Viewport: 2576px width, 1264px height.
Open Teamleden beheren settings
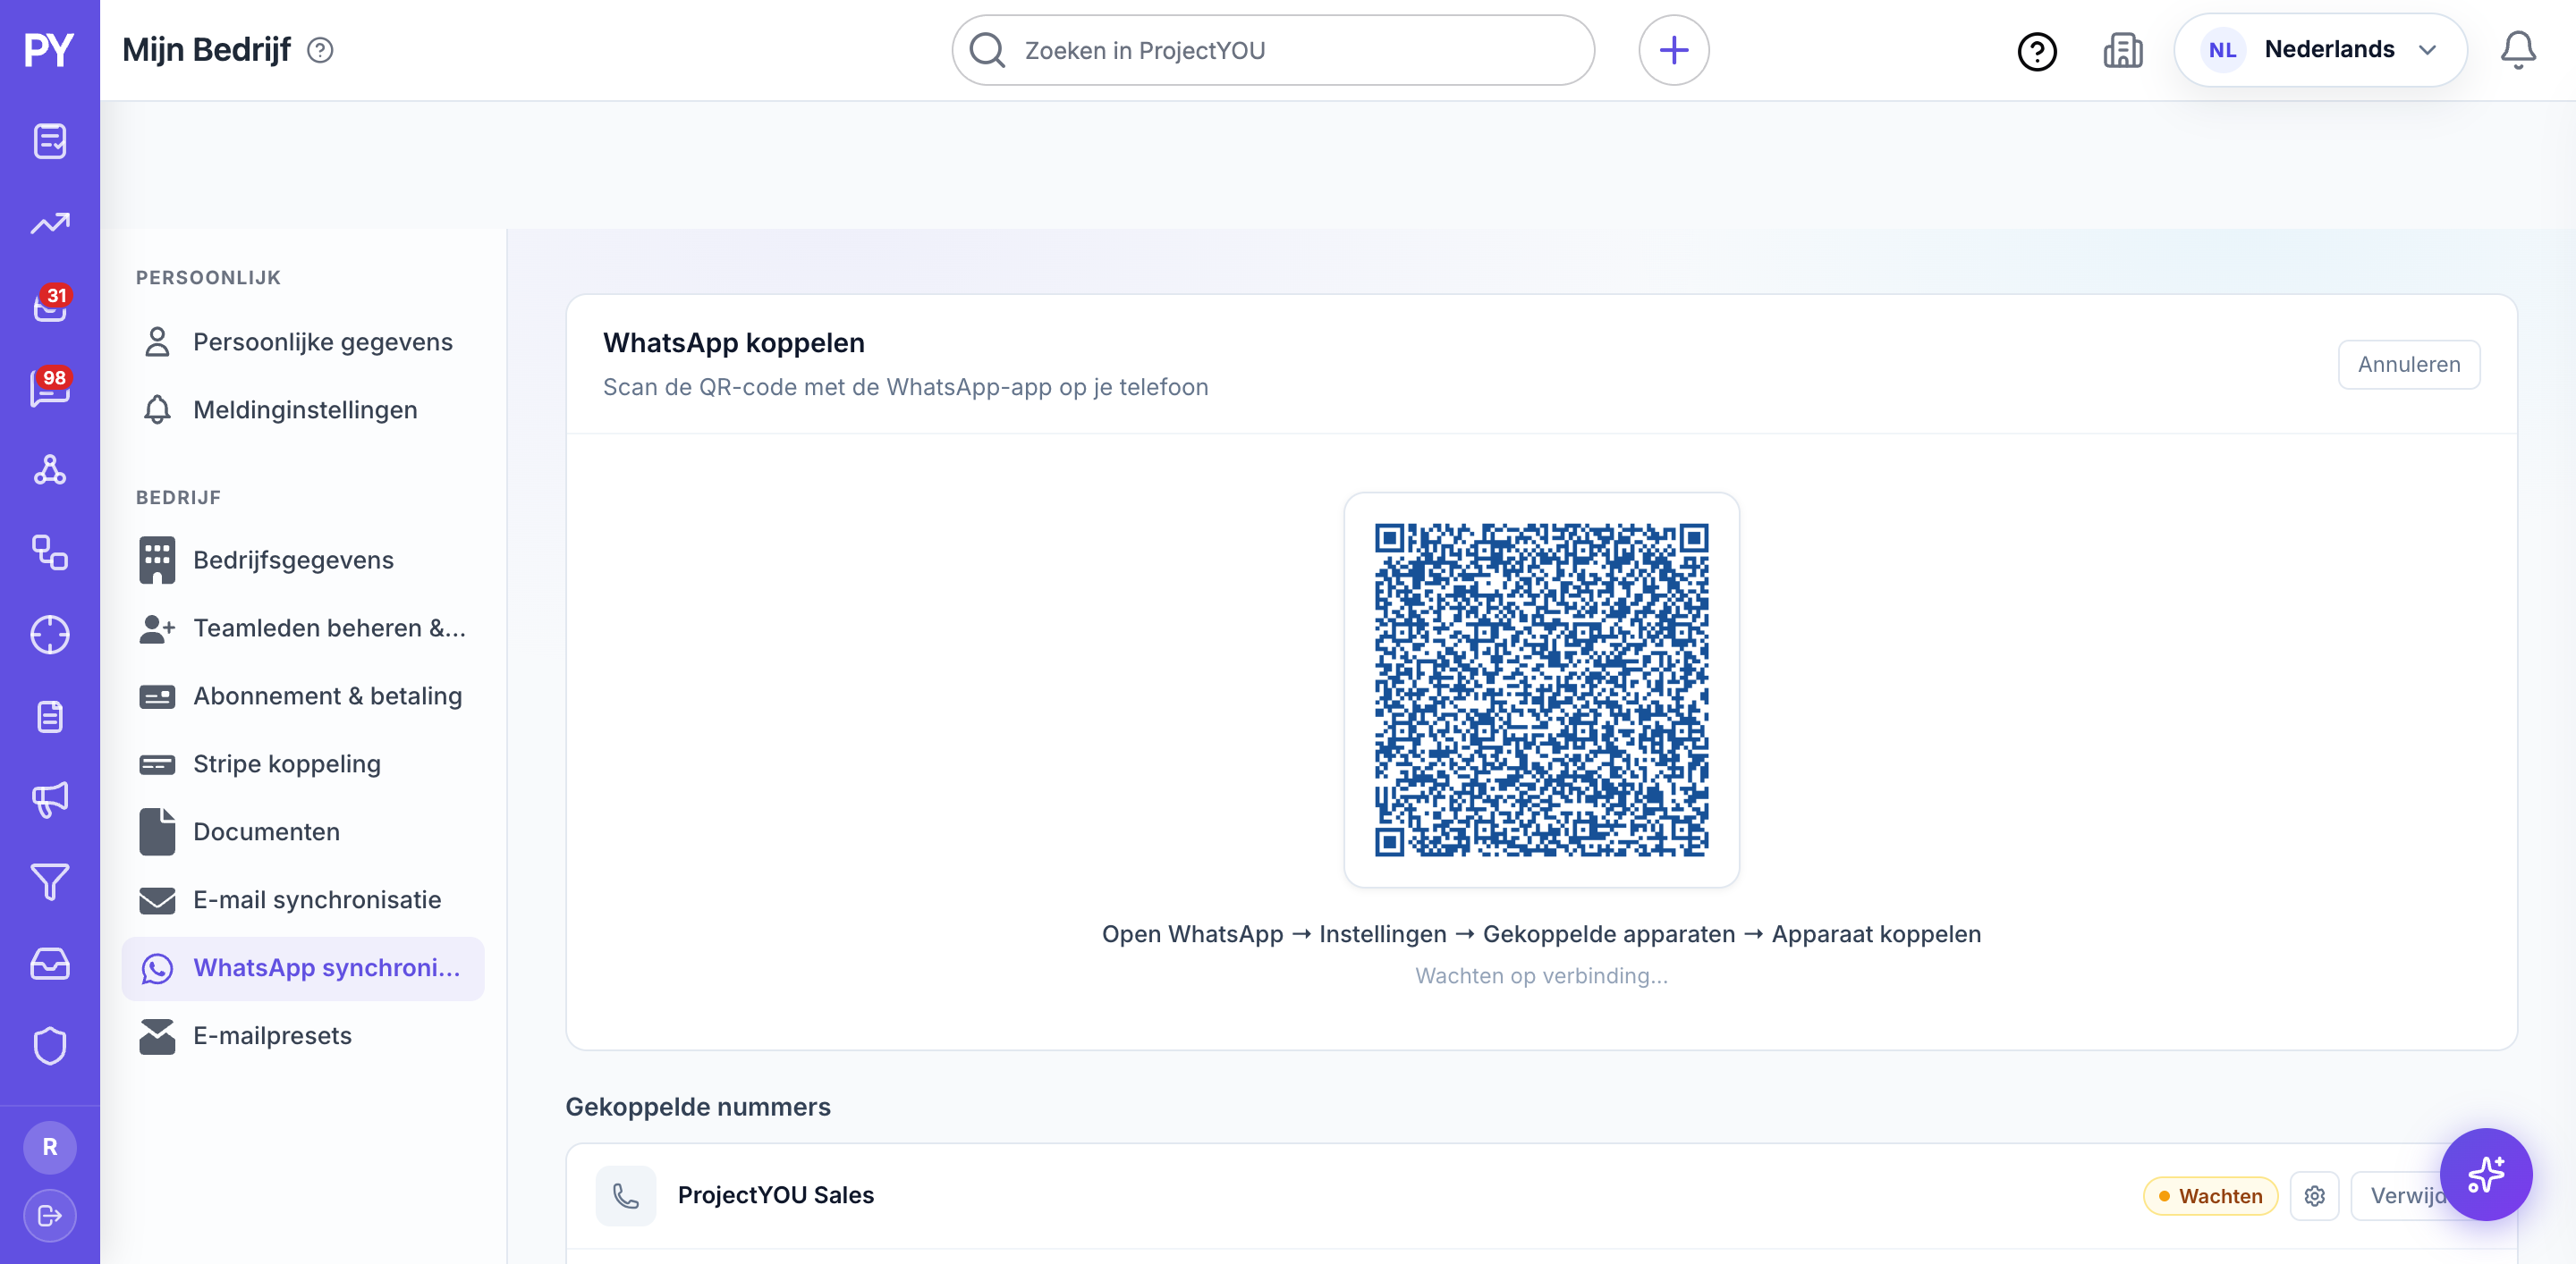[303, 628]
